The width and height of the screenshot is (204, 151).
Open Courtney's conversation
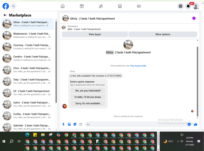pyautogui.click(x=27, y=47)
